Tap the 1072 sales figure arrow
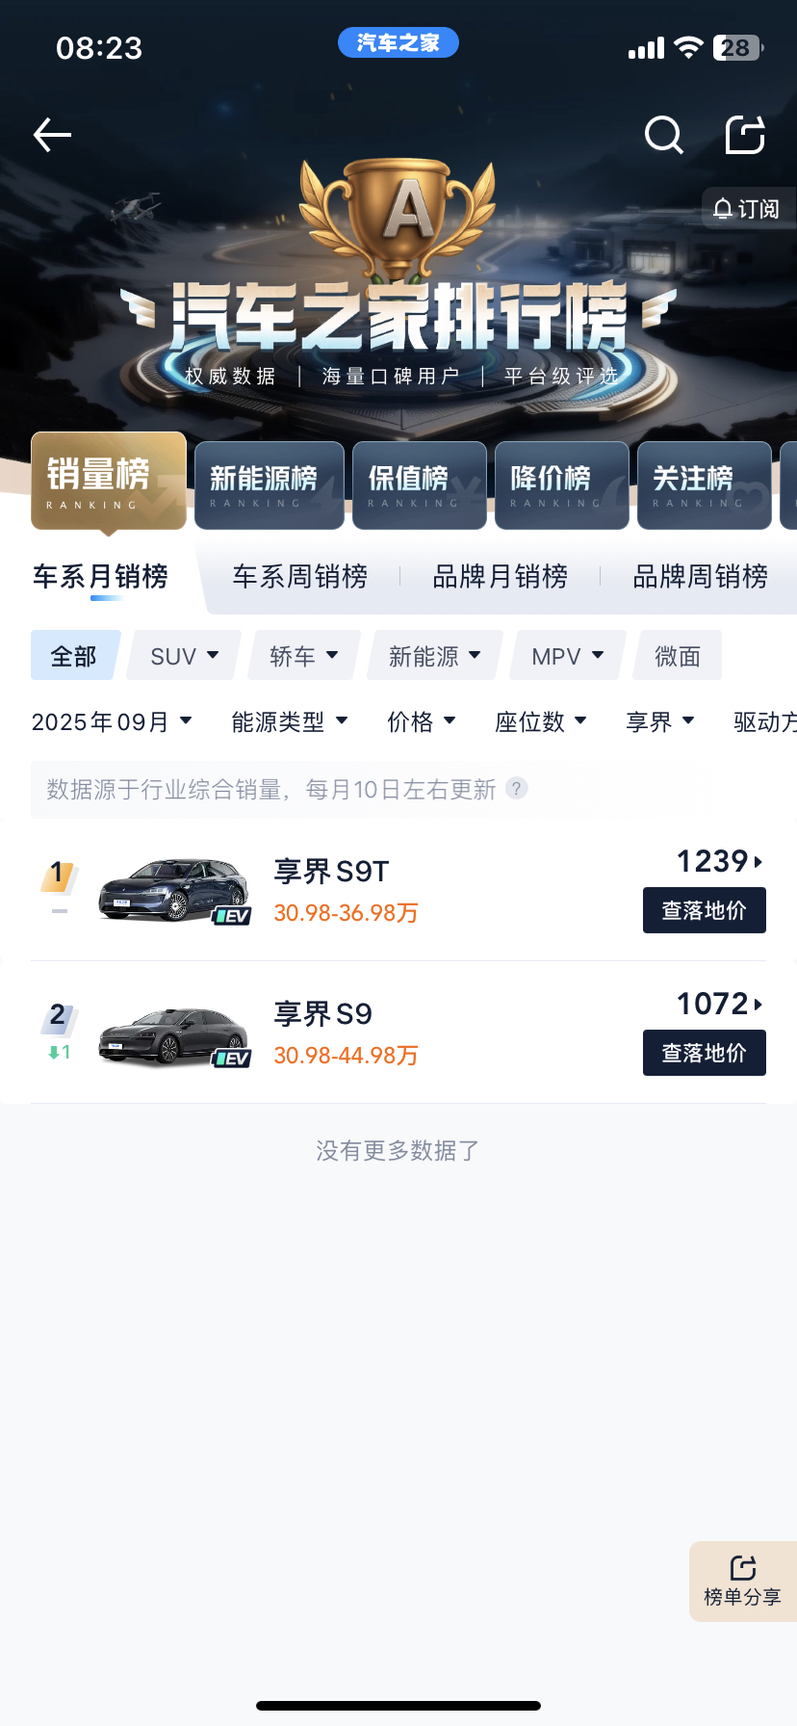 (x=720, y=1004)
